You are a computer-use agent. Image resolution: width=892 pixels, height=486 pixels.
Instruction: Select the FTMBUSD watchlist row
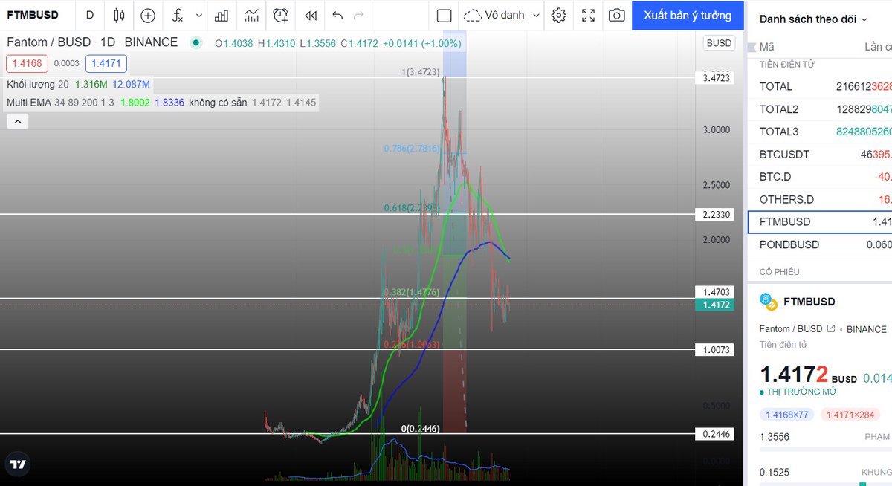point(820,221)
